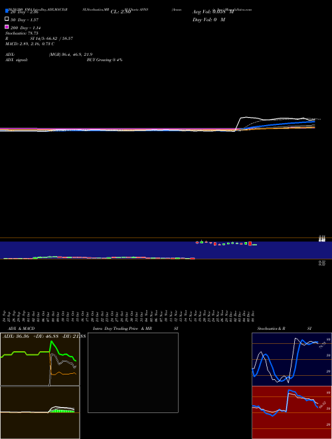Click the magenta 200 Day legend swatch
The width and height of the screenshot is (332, 439).
(x=7, y=27)
